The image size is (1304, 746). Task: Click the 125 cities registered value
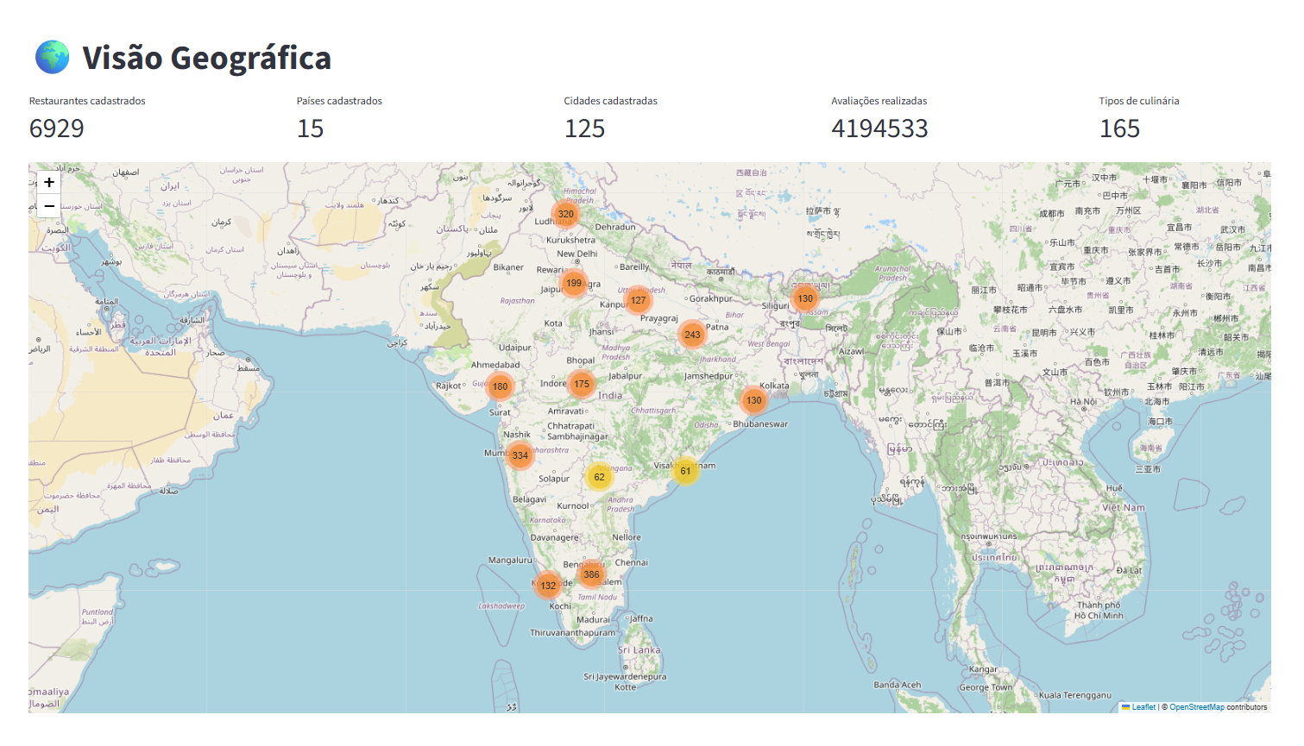pos(585,129)
